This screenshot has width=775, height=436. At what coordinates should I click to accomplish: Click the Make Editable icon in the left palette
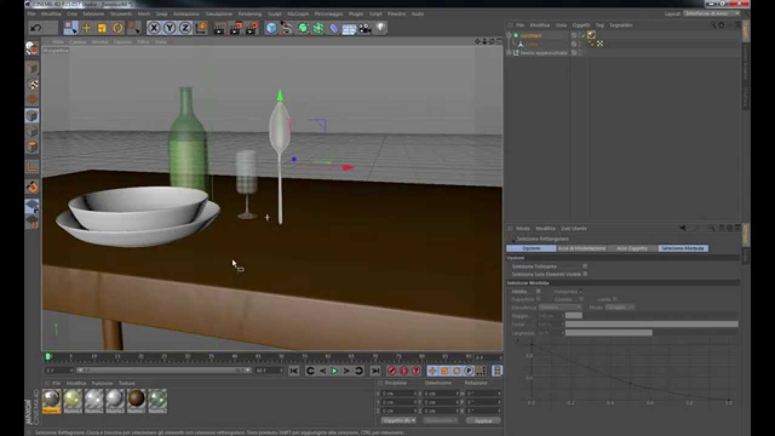click(x=32, y=49)
